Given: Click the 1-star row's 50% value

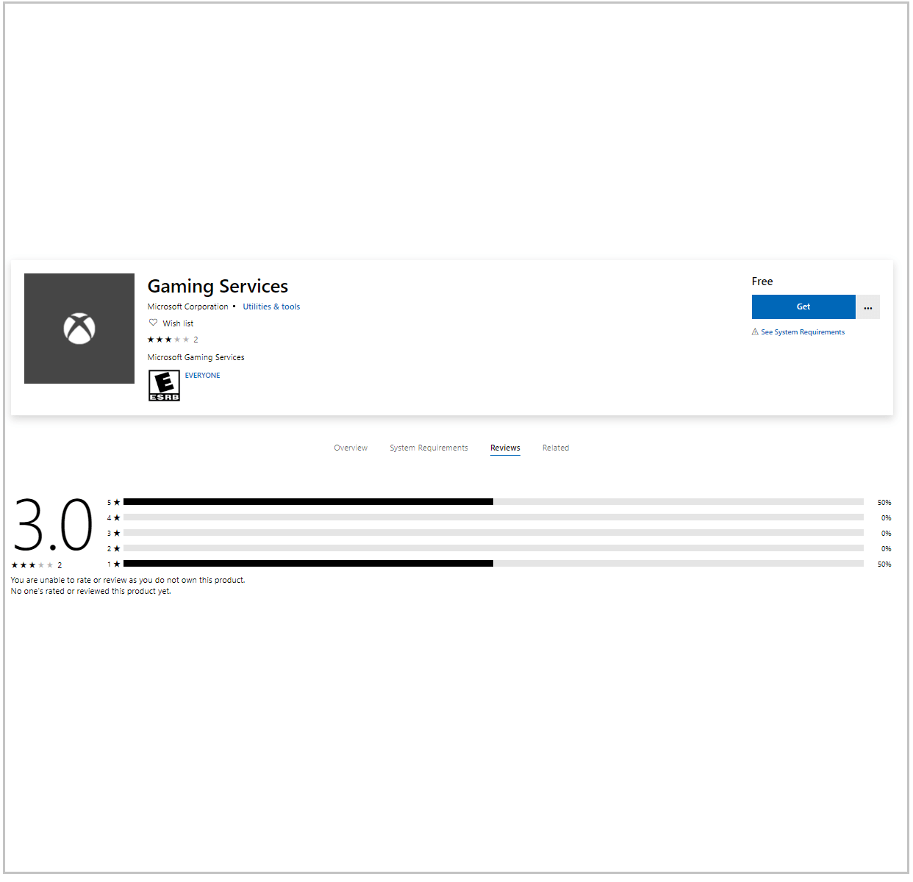Looking at the screenshot, I should [884, 564].
